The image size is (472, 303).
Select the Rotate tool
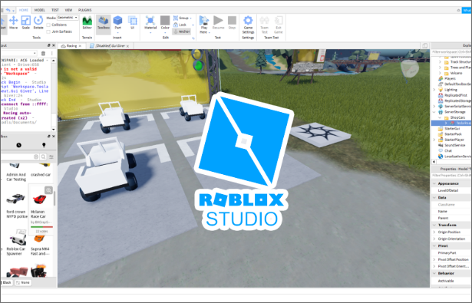(38, 22)
